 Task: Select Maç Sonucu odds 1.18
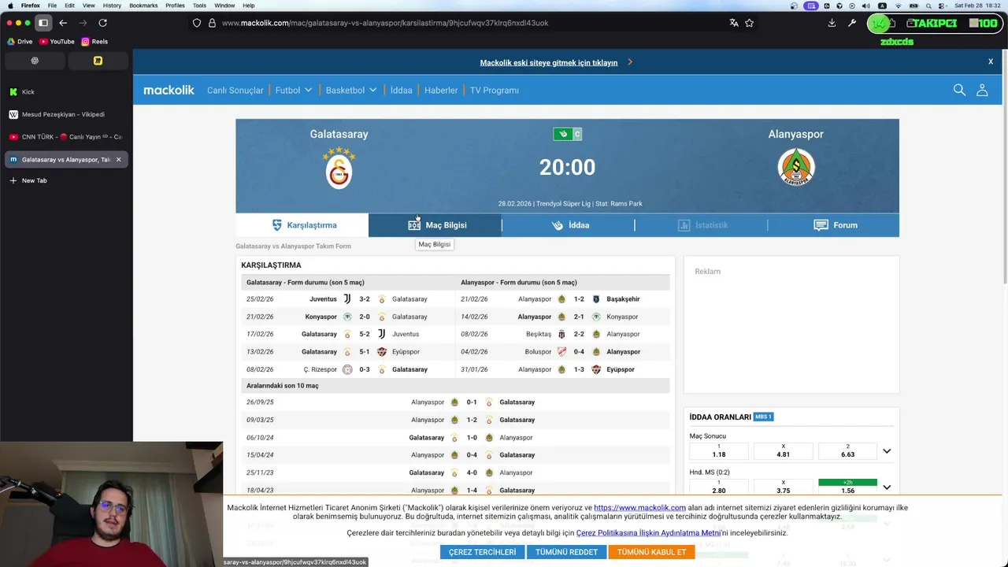719,451
